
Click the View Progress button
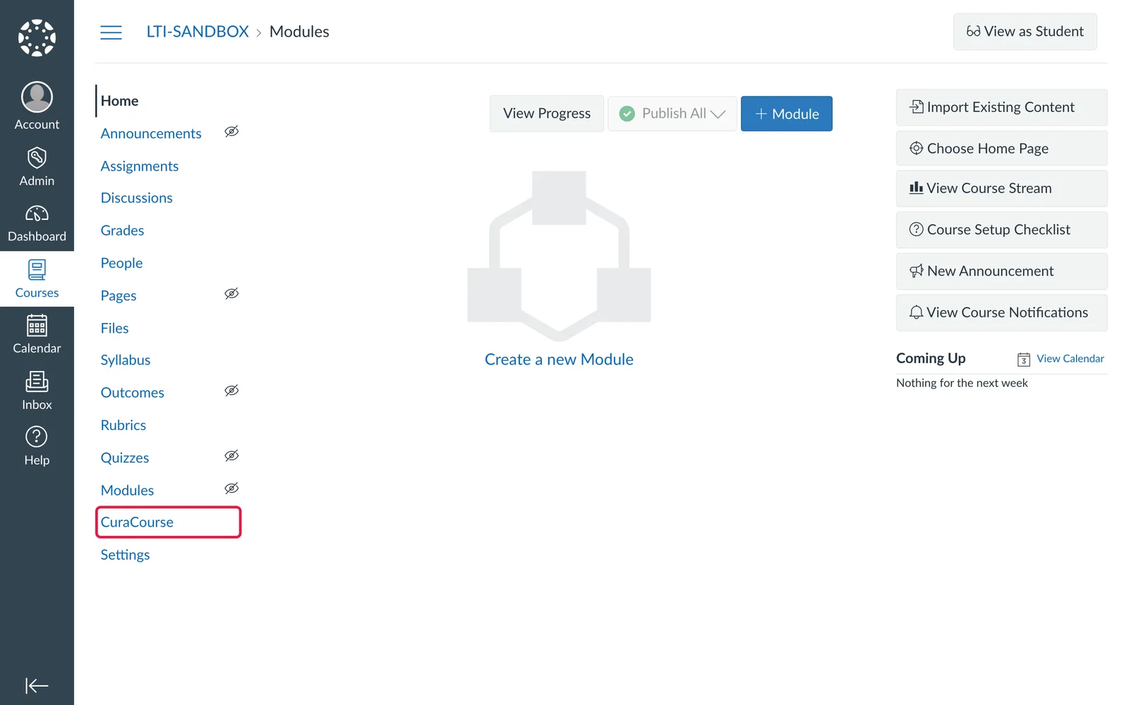(x=547, y=114)
